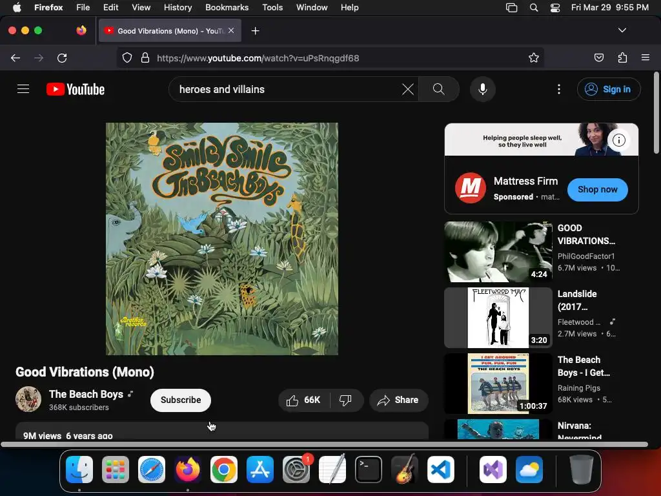Open the Pocket save icon in toolbar

tap(598, 57)
